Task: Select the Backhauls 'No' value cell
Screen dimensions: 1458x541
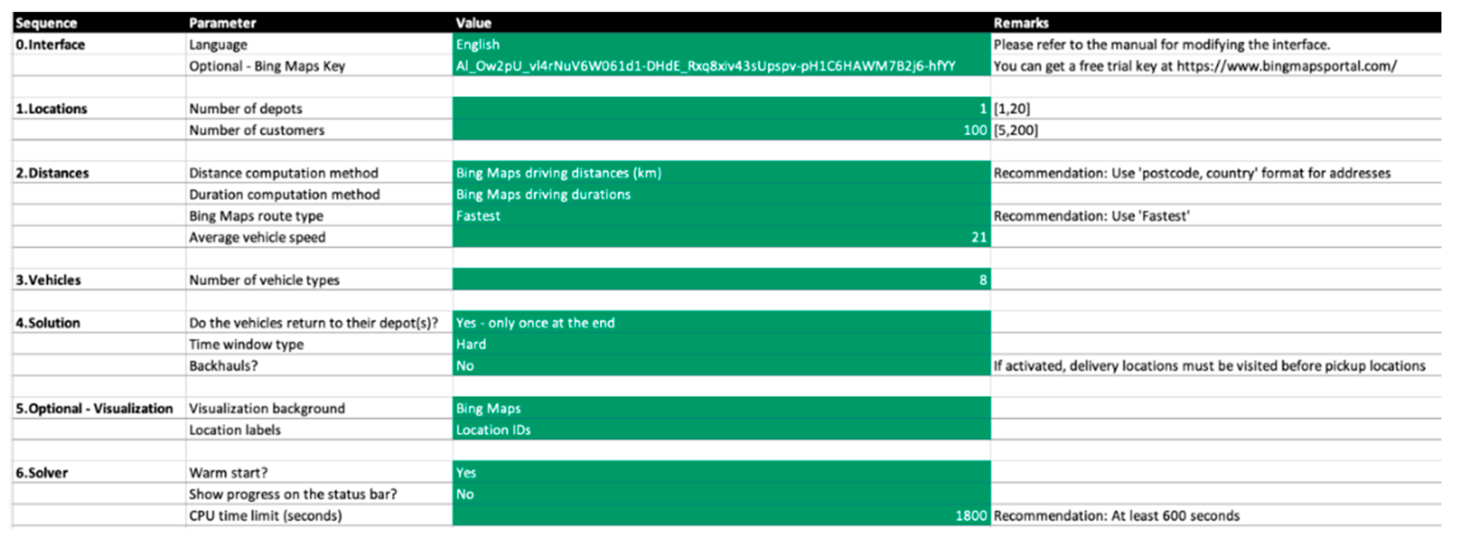Action: [x=721, y=365]
